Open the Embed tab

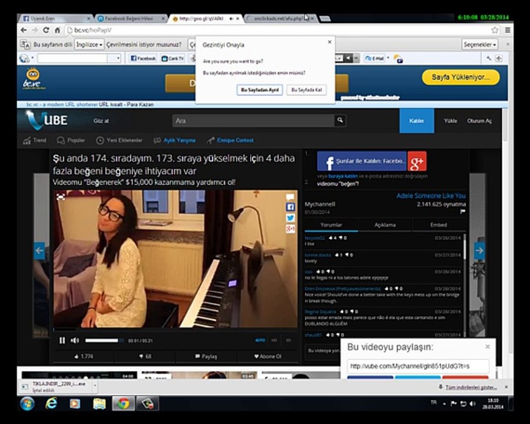(439, 225)
